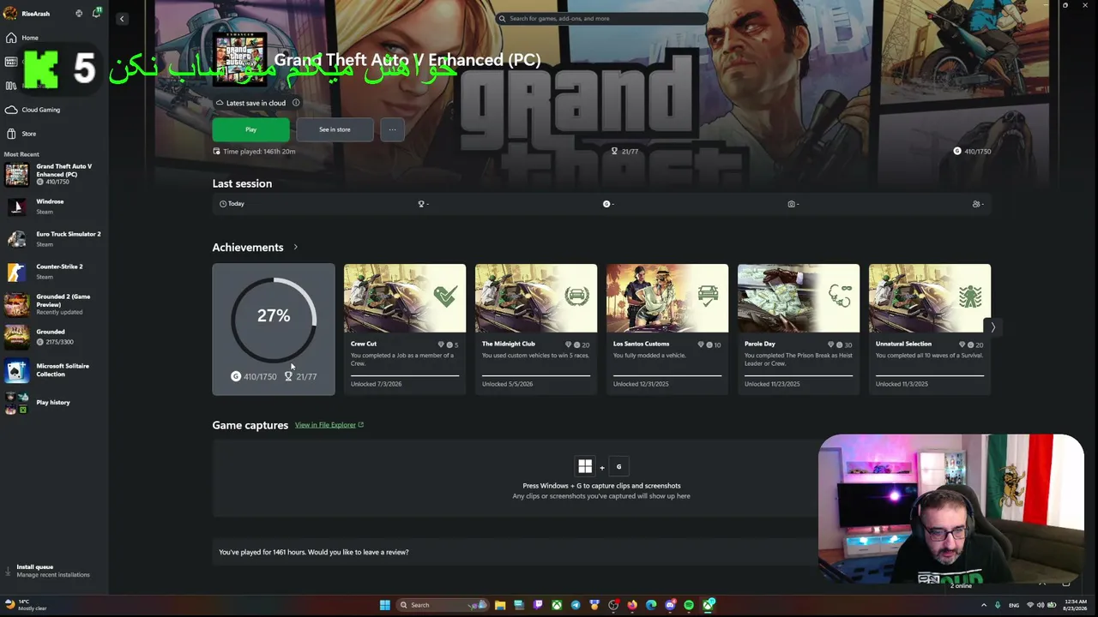Viewport: 1098px width, 617px height.
Task: Open the Install queue
Action: [54, 571]
